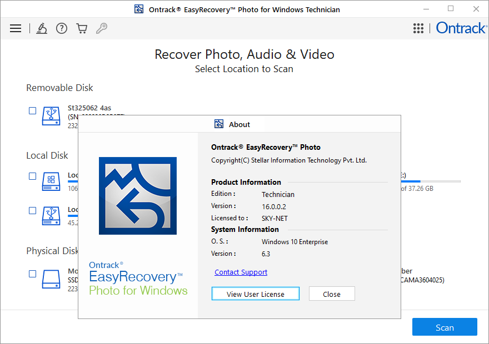Start the Scan
489x344 pixels.
point(445,327)
